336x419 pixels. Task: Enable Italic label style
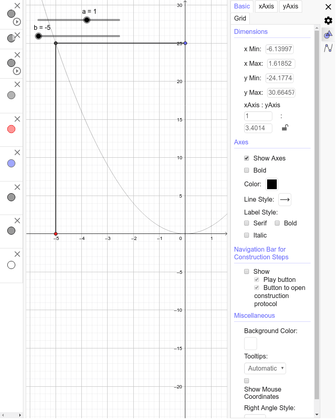[247, 235]
